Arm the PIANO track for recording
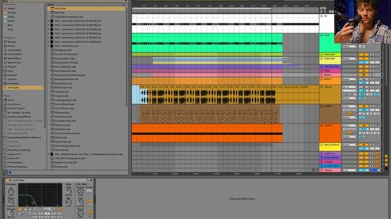 pos(378,106)
